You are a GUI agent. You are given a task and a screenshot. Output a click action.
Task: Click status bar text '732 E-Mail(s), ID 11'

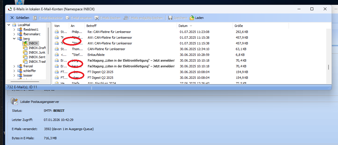coord(22,87)
